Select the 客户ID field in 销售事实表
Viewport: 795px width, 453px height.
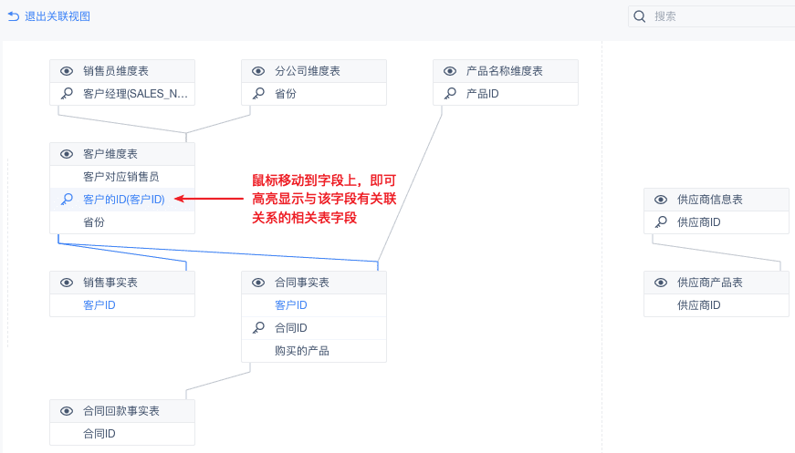pos(99,305)
